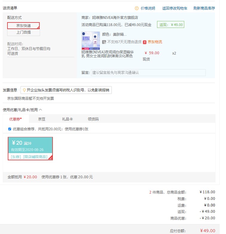Click the product unit price ¥59.00
Image resolution: width=226 pixels, height=234 pixels.
[152, 53]
